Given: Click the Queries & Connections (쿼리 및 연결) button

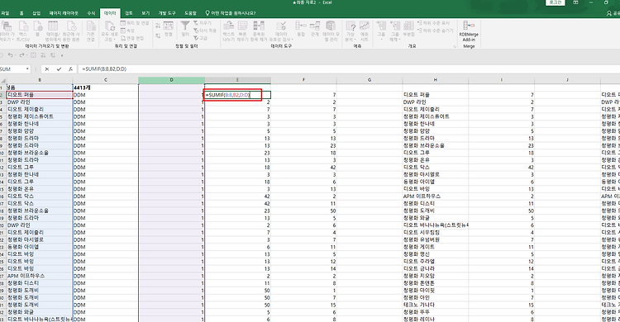Looking at the screenshot, I should 135,23.
